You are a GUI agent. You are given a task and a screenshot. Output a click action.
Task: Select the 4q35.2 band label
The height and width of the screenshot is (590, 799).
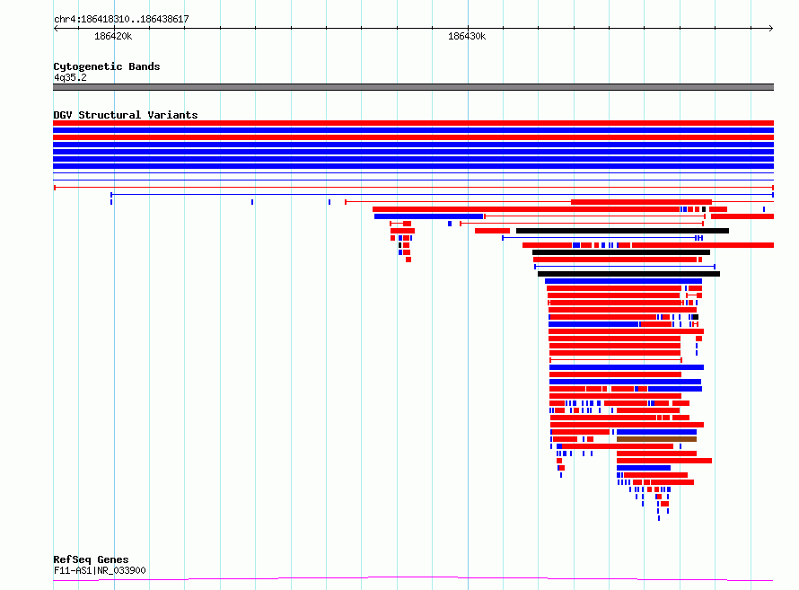point(70,77)
